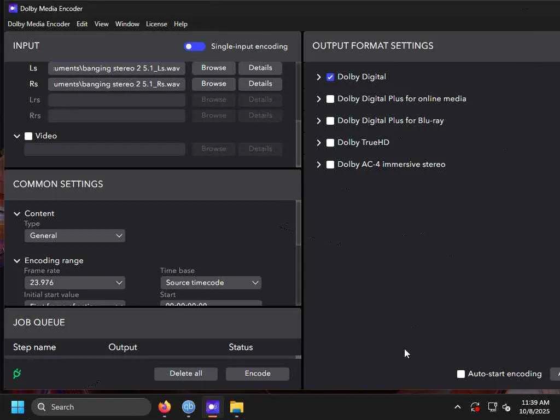Click the Rs channel file path field
560x420 pixels.
(117, 84)
